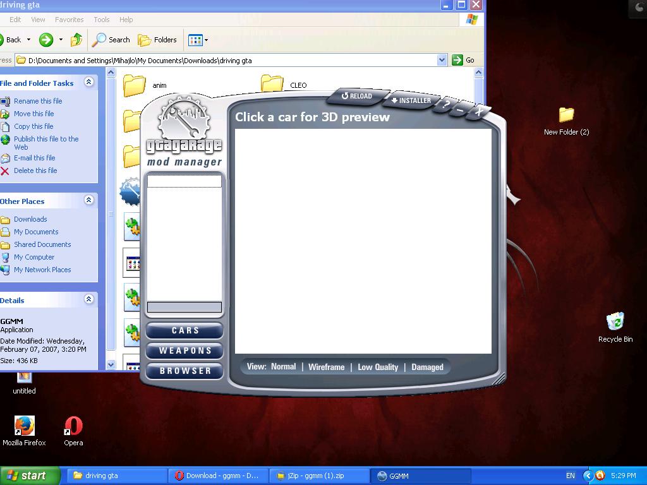Click the Search toolbar button
The image size is (647, 485).
coord(111,40)
